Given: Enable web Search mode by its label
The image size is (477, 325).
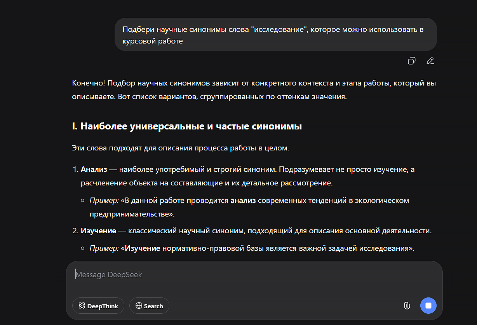Looking at the screenshot, I should [x=153, y=306].
